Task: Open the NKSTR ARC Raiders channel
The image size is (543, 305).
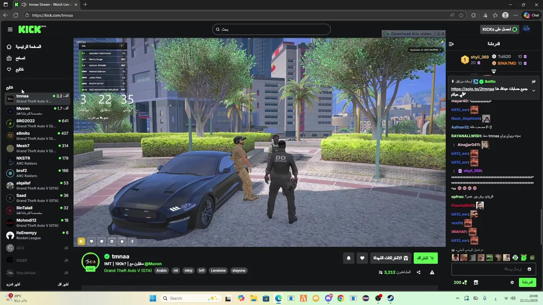Action: (x=37, y=161)
